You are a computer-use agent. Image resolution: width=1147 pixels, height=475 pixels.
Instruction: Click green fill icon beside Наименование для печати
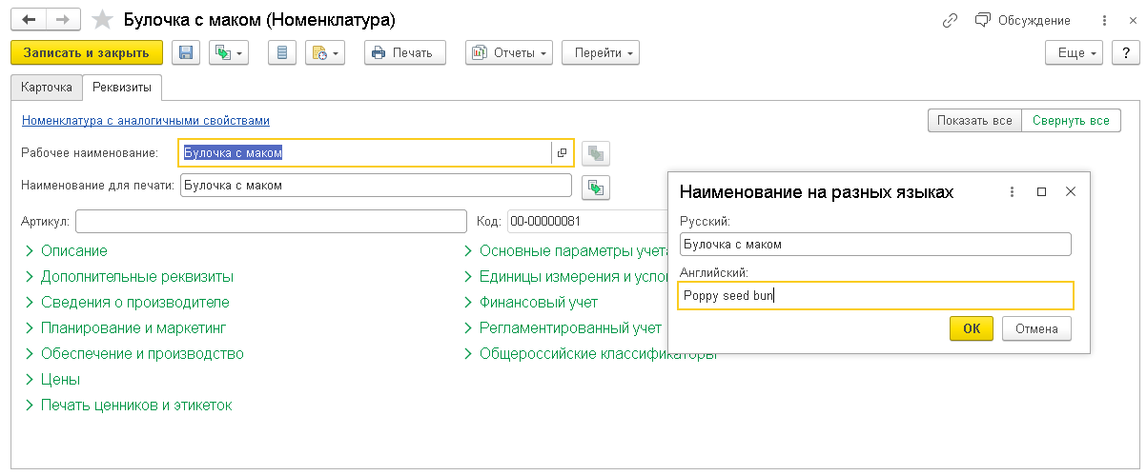point(596,187)
